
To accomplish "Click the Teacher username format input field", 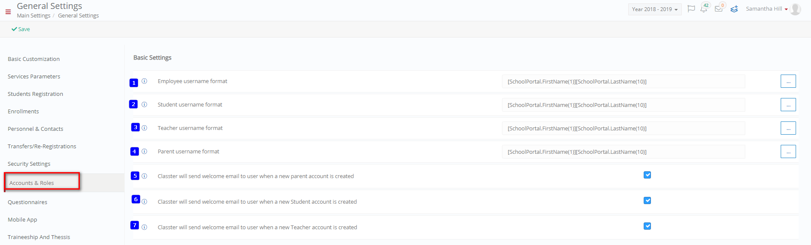I will [x=623, y=128].
